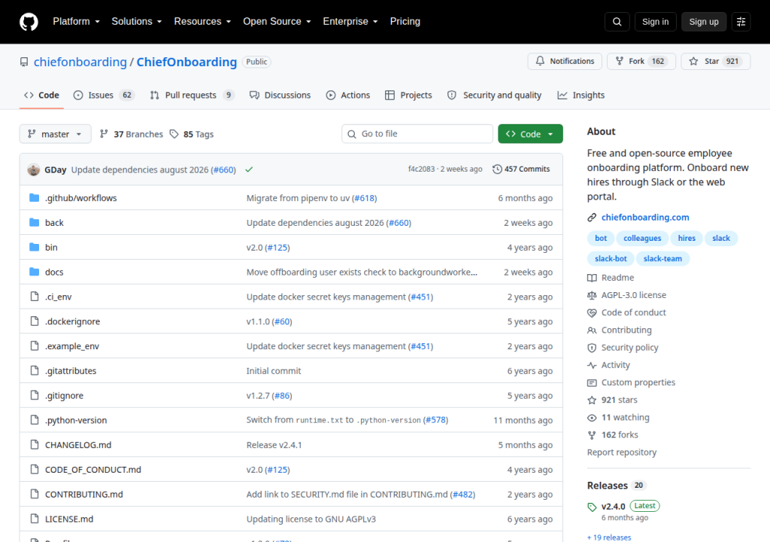Click the tag icon beside release v2.4.0
The width and height of the screenshot is (770, 542).
[592, 507]
